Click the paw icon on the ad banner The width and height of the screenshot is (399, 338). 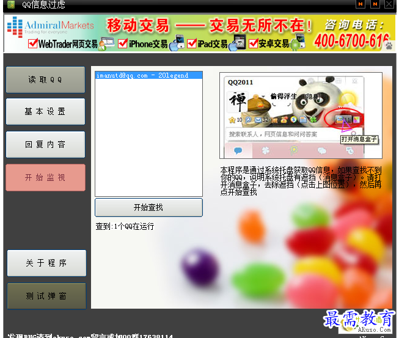(389, 46)
